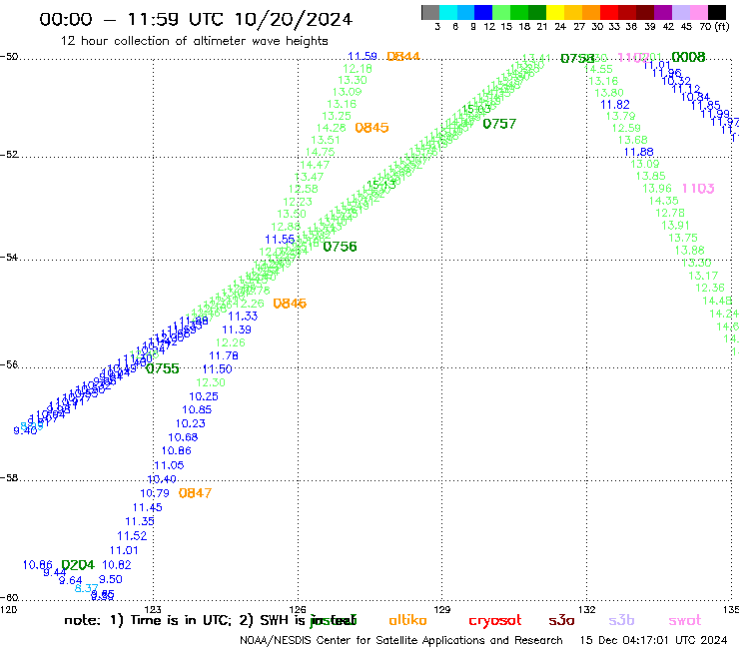The height and width of the screenshot is (649, 739).
Task: Click the light blue wave height value 8.37
Action: (86, 588)
